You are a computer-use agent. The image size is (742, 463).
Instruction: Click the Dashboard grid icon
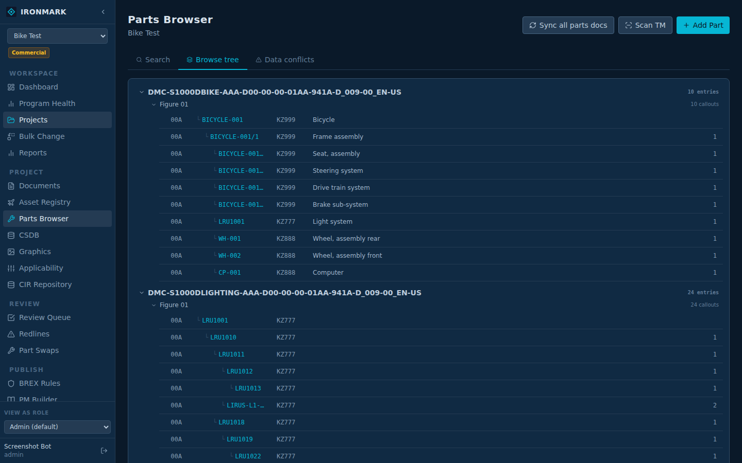click(x=11, y=87)
